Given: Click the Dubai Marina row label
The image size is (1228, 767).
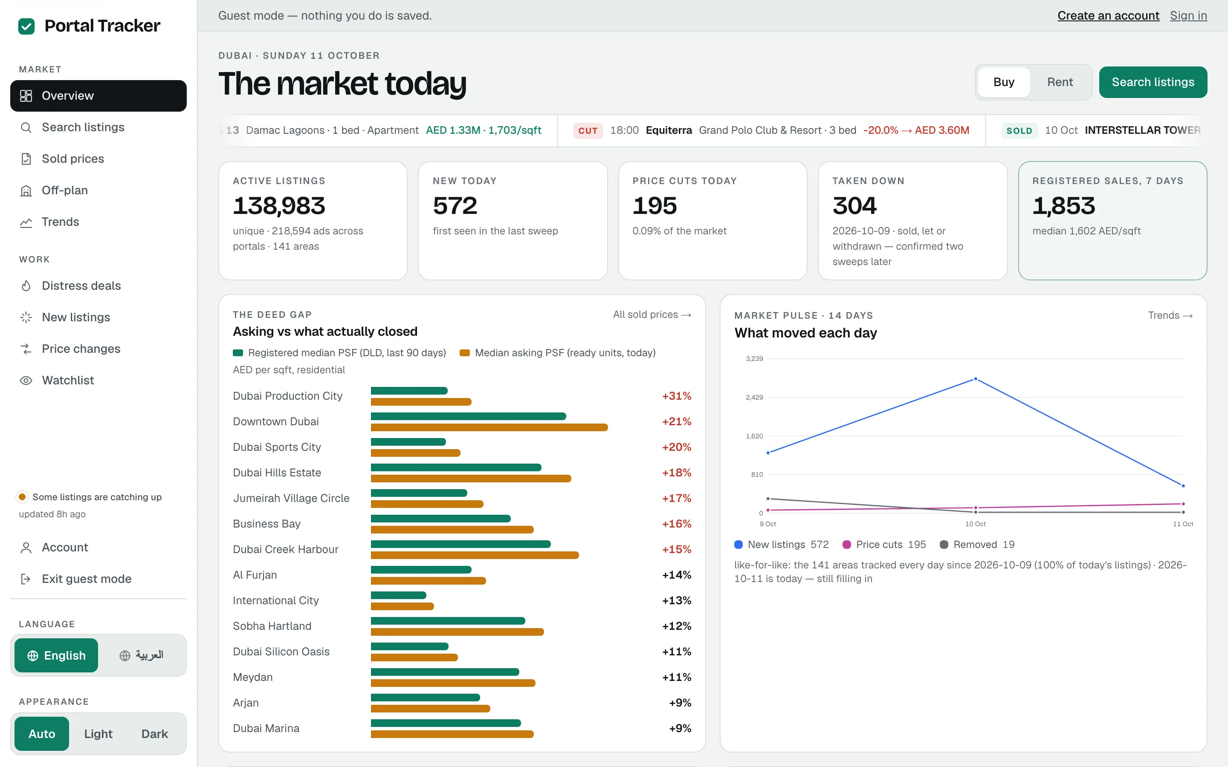Looking at the screenshot, I should (266, 729).
